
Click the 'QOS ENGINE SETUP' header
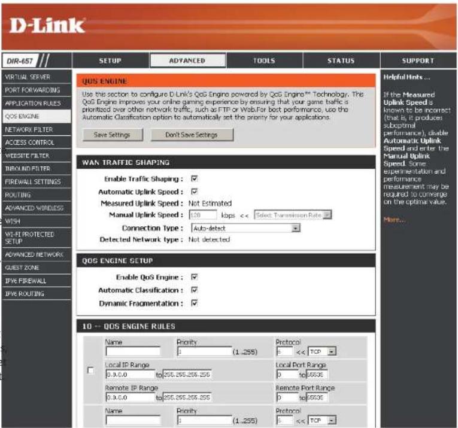click(x=226, y=260)
